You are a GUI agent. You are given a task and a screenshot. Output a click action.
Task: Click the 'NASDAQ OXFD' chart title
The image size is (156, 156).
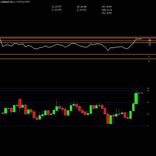click(x=23, y=2)
